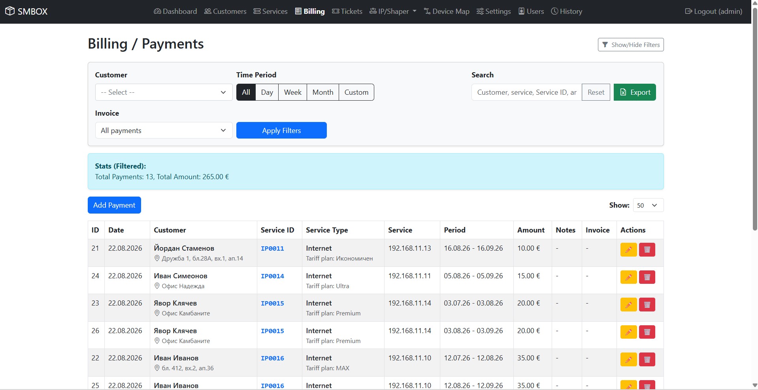Click location pin beside Офис Надежда

pyautogui.click(x=157, y=286)
